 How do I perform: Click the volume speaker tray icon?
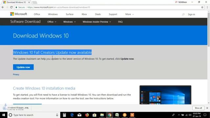190,115
